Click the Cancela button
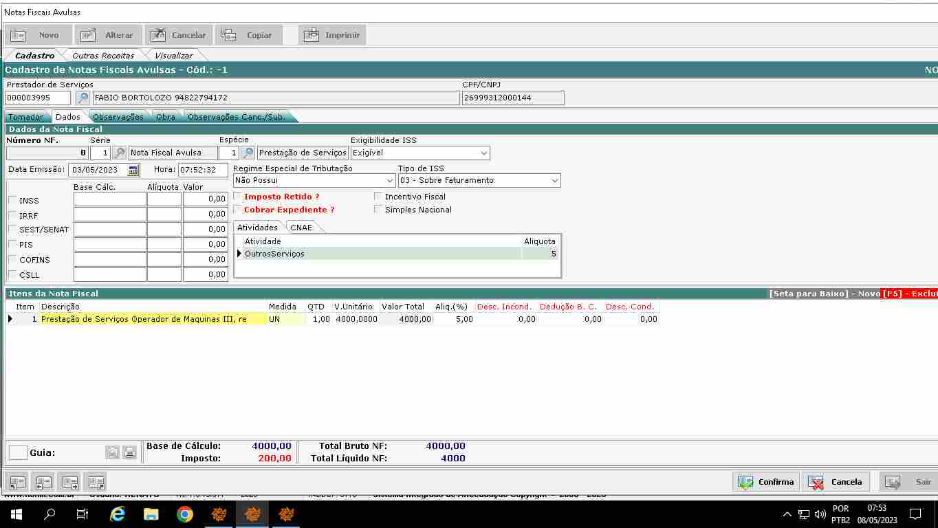The image size is (938, 528). click(x=836, y=482)
